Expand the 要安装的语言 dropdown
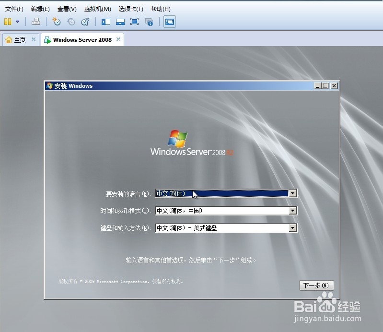383x332 pixels. pos(292,193)
